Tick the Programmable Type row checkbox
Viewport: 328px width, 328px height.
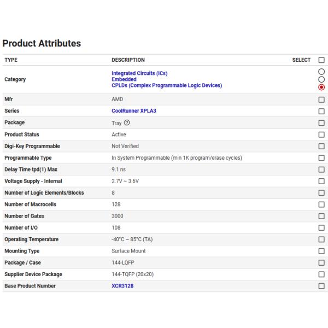tap(321, 158)
